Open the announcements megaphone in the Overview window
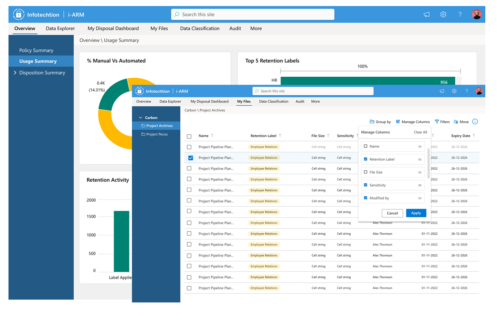This screenshot has height=324, width=497. point(427,14)
